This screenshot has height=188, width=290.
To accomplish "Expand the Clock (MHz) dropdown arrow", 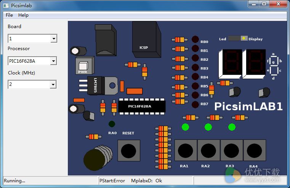I will [53, 85].
